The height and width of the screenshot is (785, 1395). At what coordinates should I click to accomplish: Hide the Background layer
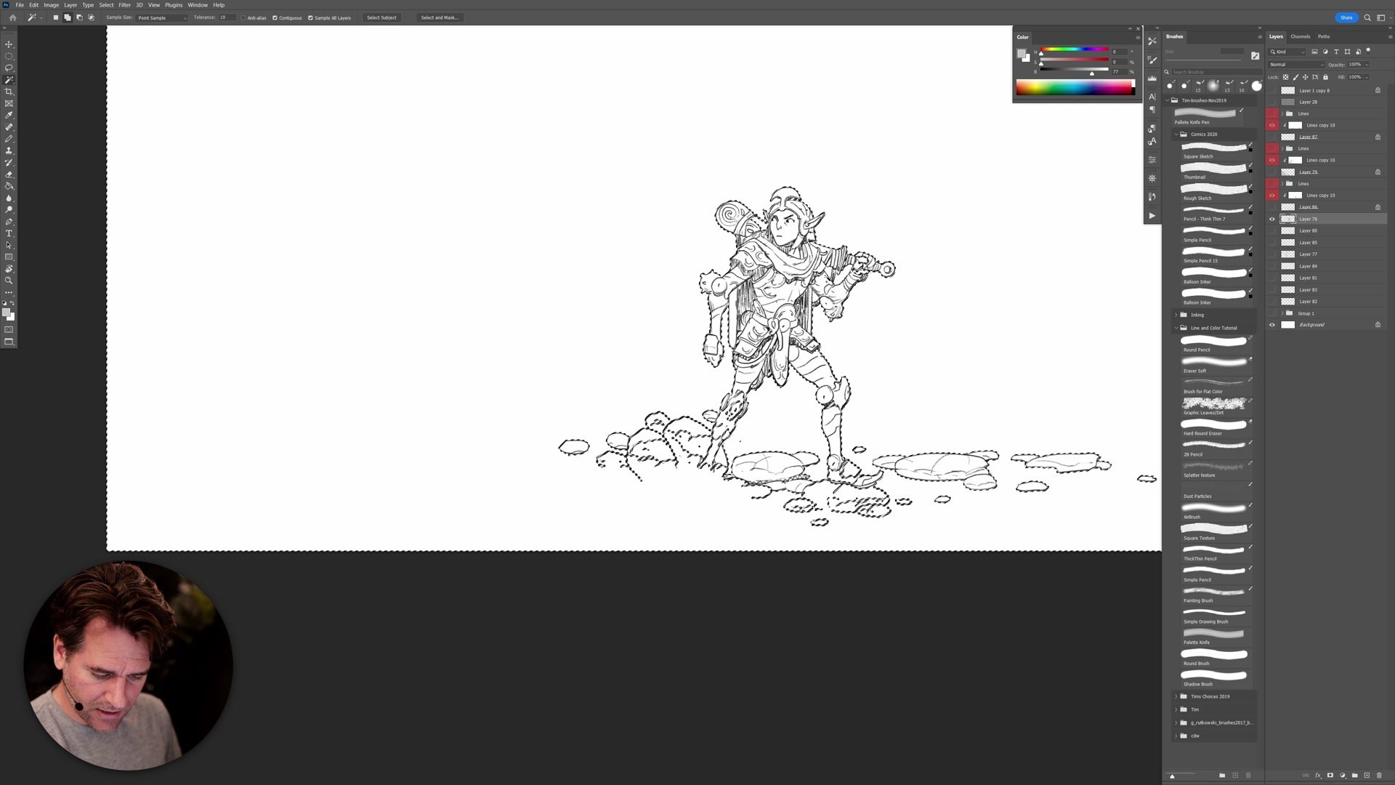point(1271,325)
